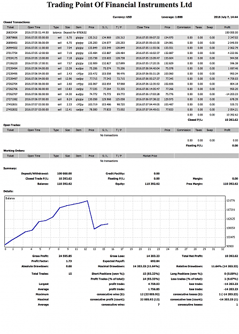239x334 pixels.
Task: Click the 'Leverage: 1:888' label
Action: click(x=172, y=17)
